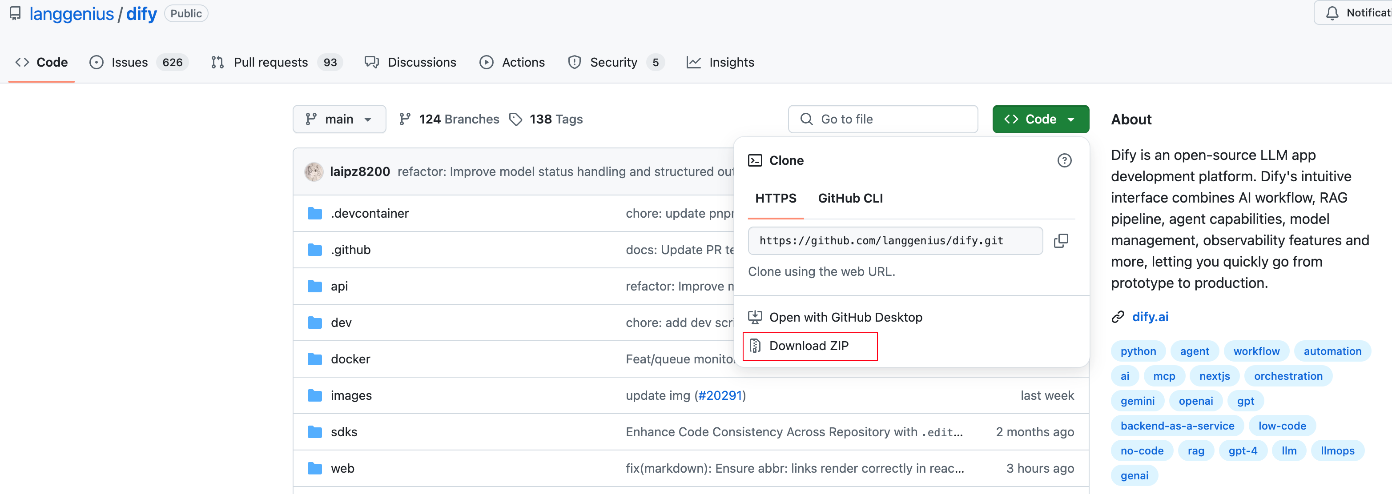Viewport: 1392px width, 494px height.
Task: Open the main branch dropdown
Action: [x=339, y=119]
